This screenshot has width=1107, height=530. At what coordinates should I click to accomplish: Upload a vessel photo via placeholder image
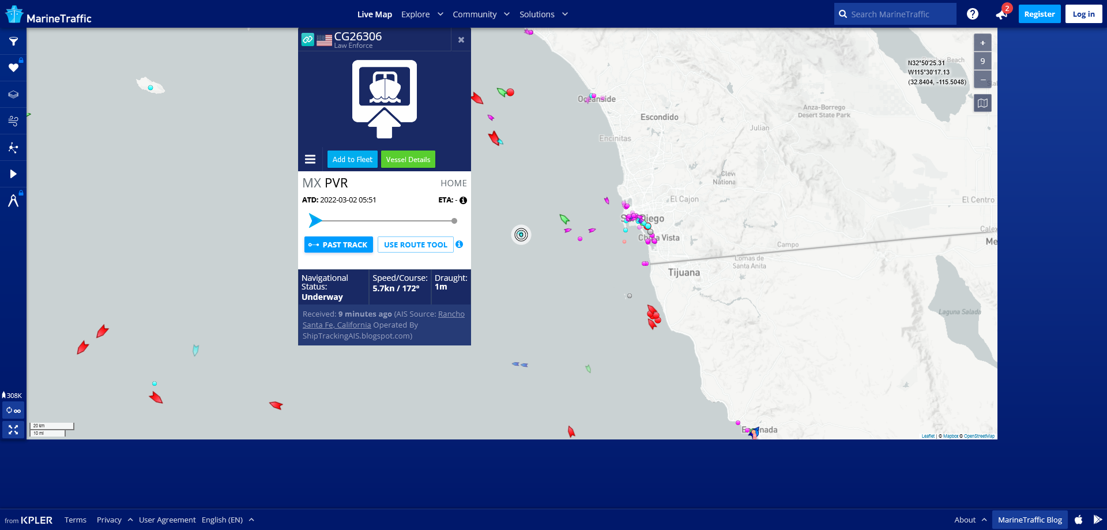(385, 99)
